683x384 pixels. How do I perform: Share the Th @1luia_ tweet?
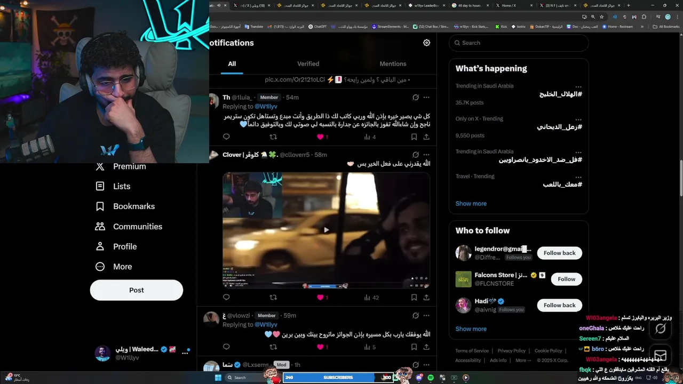coord(426,137)
